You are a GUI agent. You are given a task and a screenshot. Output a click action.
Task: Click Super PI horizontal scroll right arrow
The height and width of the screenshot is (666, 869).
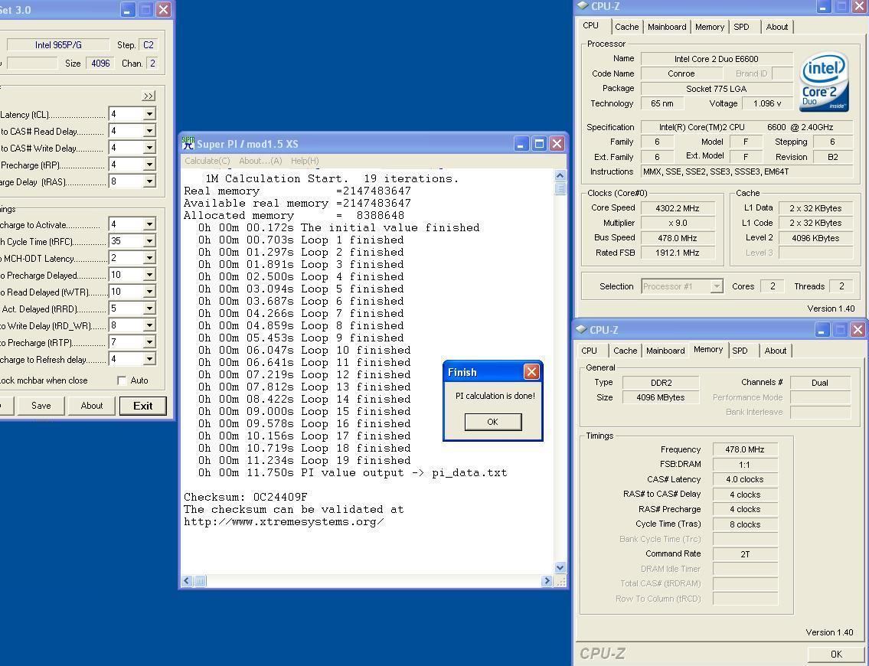pyautogui.click(x=547, y=581)
